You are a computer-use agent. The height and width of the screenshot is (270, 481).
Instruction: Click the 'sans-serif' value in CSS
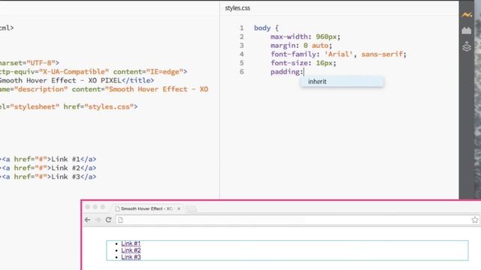382,54
